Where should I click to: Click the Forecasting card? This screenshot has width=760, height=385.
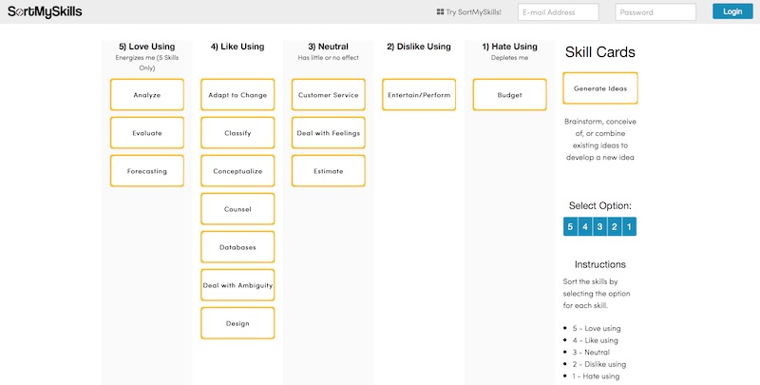click(147, 171)
